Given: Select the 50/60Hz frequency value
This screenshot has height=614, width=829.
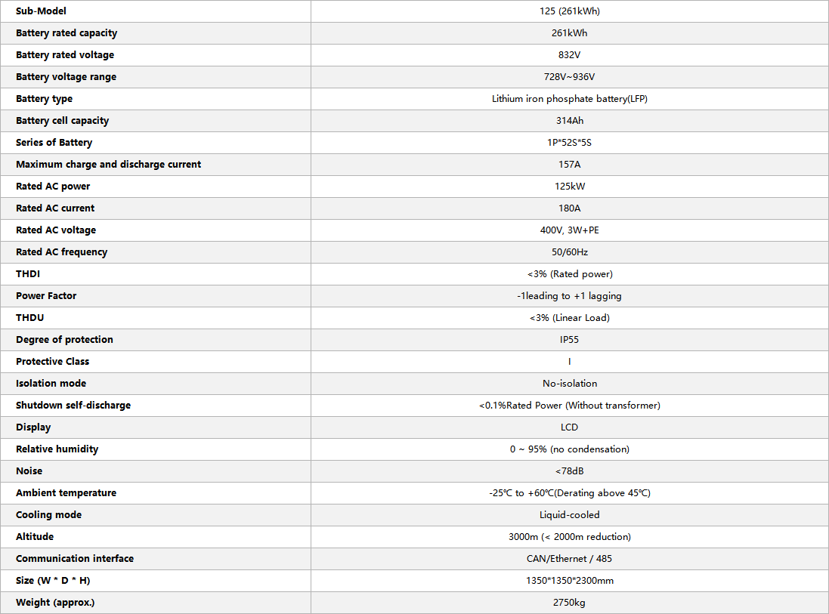Looking at the screenshot, I should 569,252.
